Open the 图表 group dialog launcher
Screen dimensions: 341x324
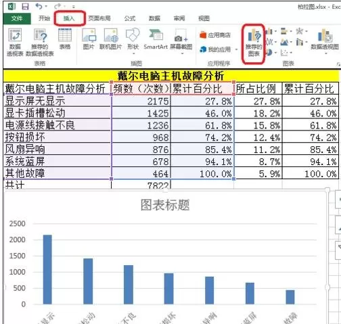click(338, 64)
